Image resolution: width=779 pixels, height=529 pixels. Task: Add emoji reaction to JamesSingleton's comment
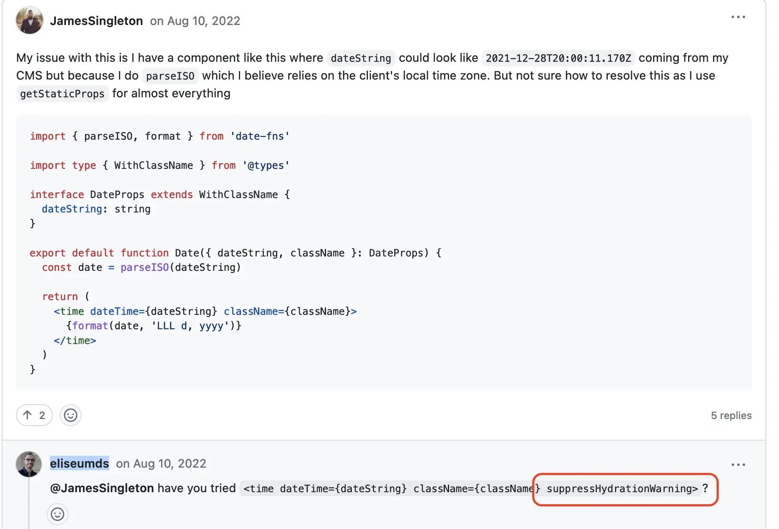tap(71, 415)
